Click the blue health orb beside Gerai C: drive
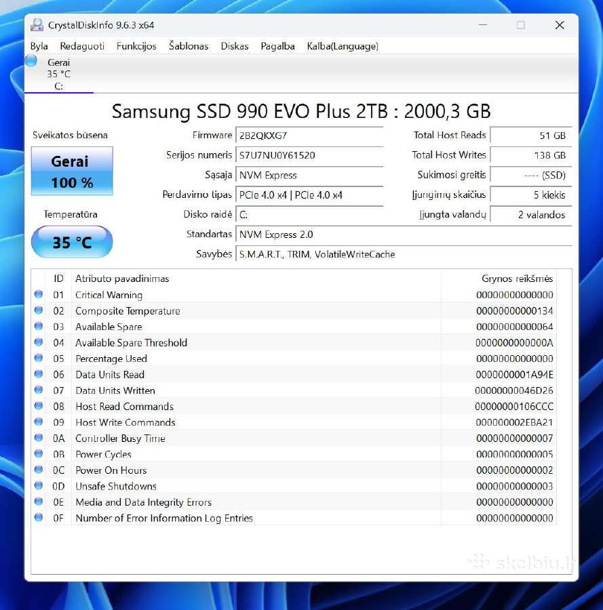Image resolution: width=603 pixels, height=610 pixels. (31, 61)
